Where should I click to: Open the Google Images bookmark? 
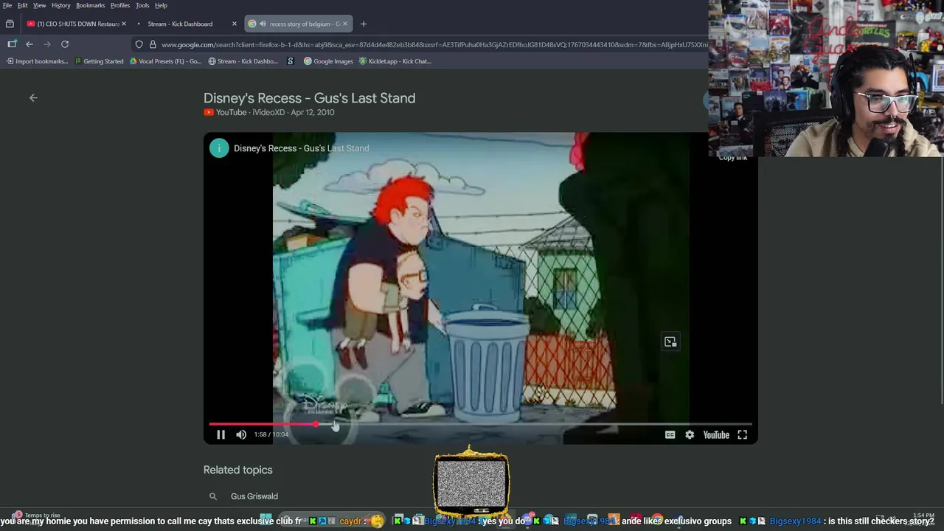point(329,61)
